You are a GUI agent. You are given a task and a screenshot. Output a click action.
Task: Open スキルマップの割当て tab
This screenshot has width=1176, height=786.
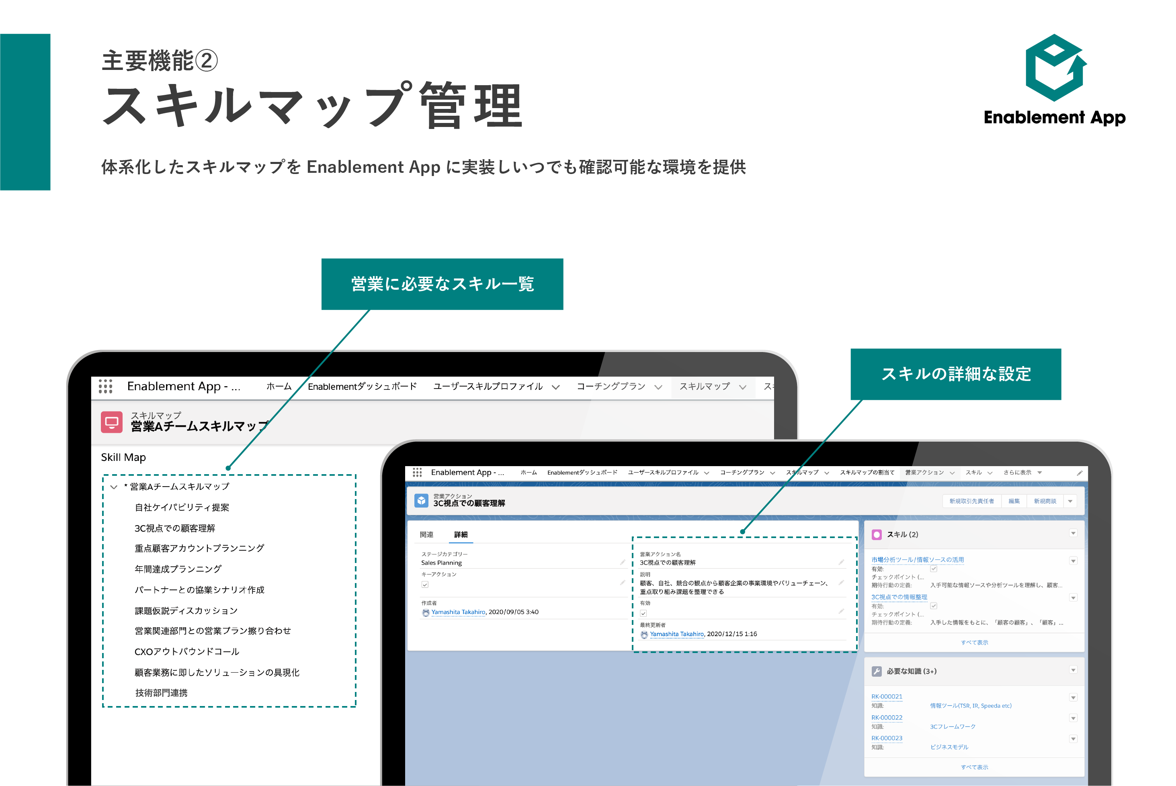pos(867,473)
